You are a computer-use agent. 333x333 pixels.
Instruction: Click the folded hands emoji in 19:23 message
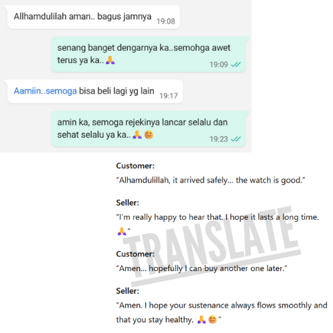coord(137,135)
